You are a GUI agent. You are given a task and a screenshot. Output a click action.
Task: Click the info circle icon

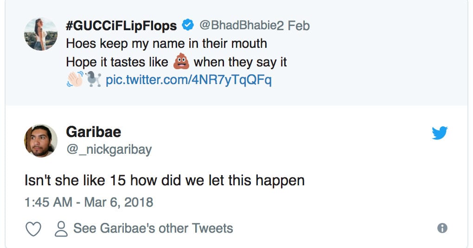pyautogui.click(x=442, y=228)
